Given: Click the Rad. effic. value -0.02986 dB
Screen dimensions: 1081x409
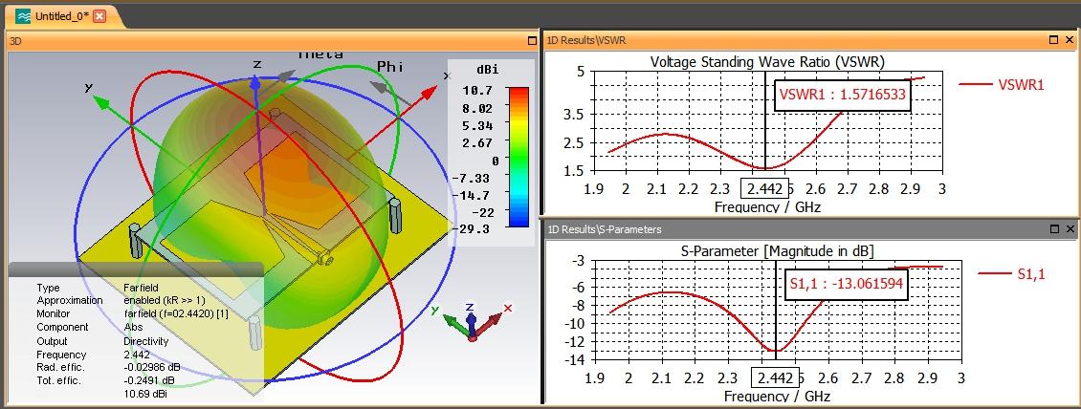Looking at the screenshot, I should coord(152,367).
